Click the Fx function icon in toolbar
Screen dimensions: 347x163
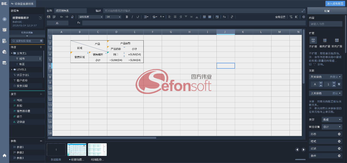pyautogui.click(x=224, y=17)
